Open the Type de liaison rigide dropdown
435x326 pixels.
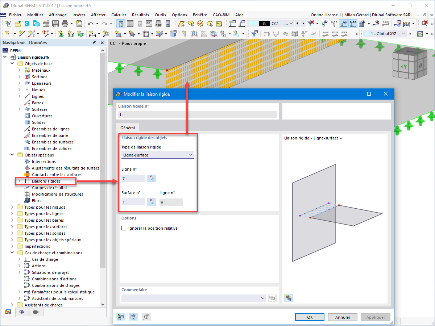[x=157, y=155]
